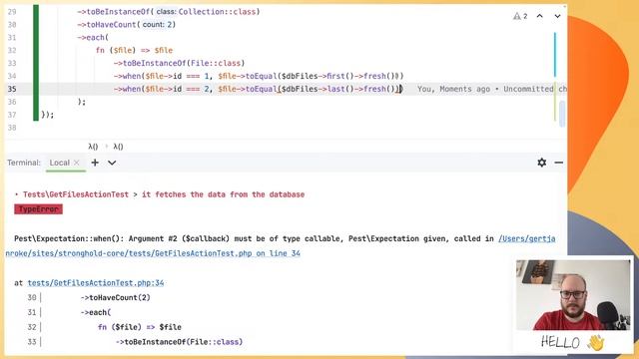The height and width of the screenshot is (359, 639).
Task: Follow tests/GetFilesActionTest.php:34 link
Action: tap(96, 283)
